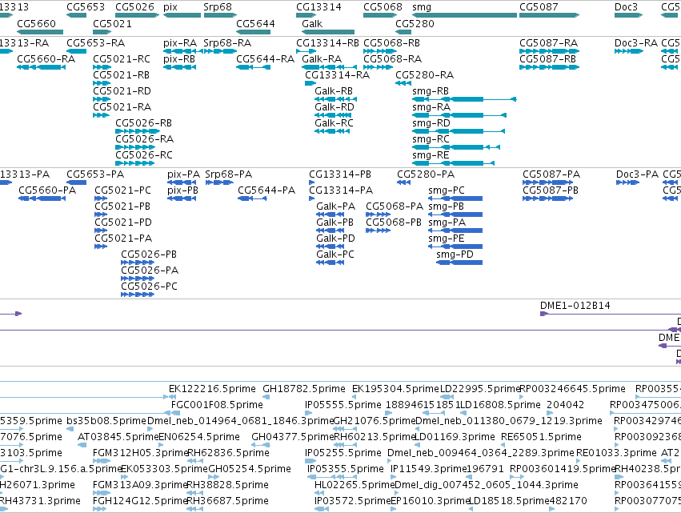Click the LD16808.5prime label

pyautogui.click(x=500, y=404)
